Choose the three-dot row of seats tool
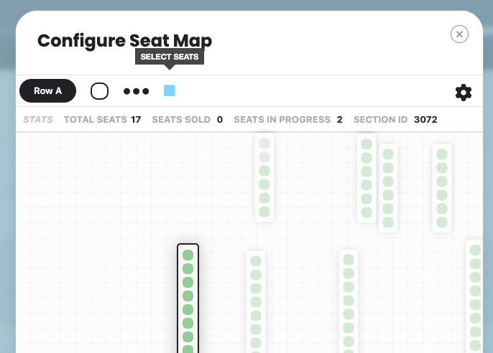 [136, 91]
